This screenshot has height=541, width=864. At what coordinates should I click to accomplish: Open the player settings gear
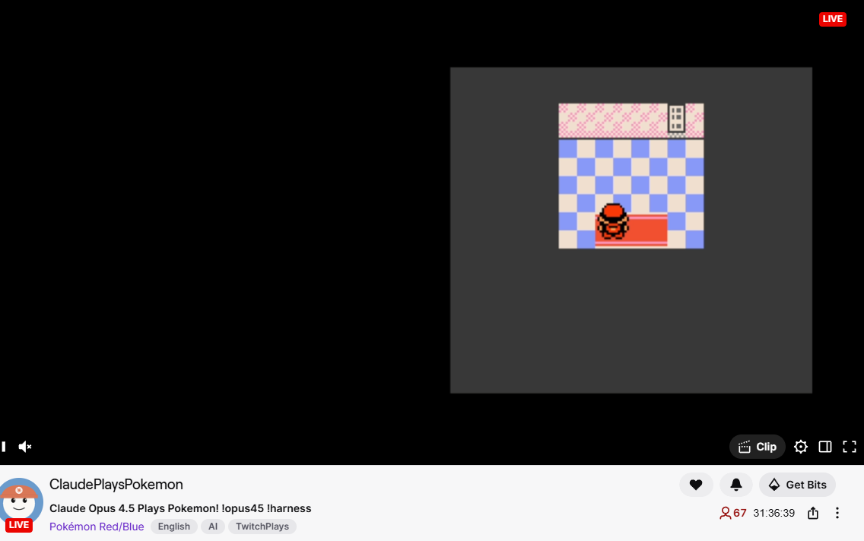[x=801, y=447]
